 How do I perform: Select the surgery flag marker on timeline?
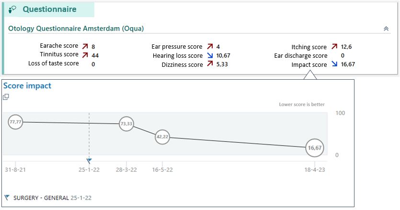(x=89, y=161)
